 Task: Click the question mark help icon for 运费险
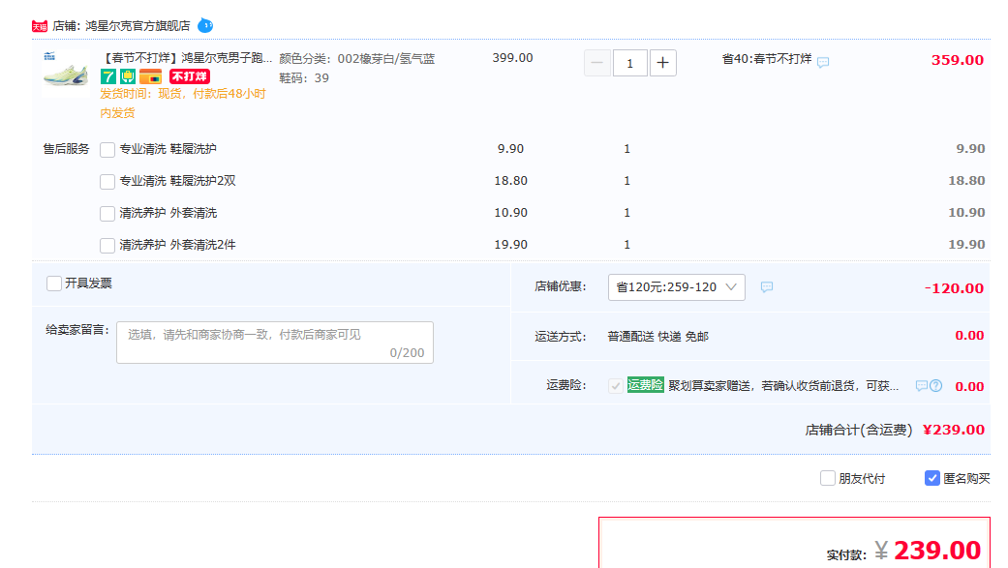[x=936, y=385]
